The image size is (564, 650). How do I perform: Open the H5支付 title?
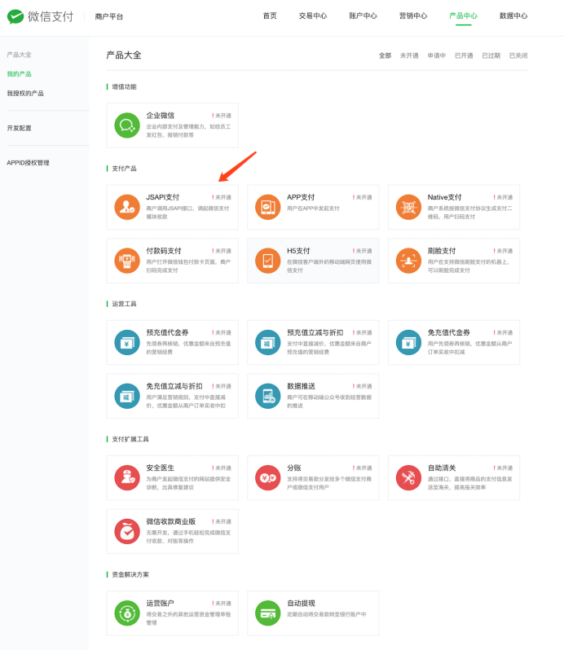tap(298, 251)
